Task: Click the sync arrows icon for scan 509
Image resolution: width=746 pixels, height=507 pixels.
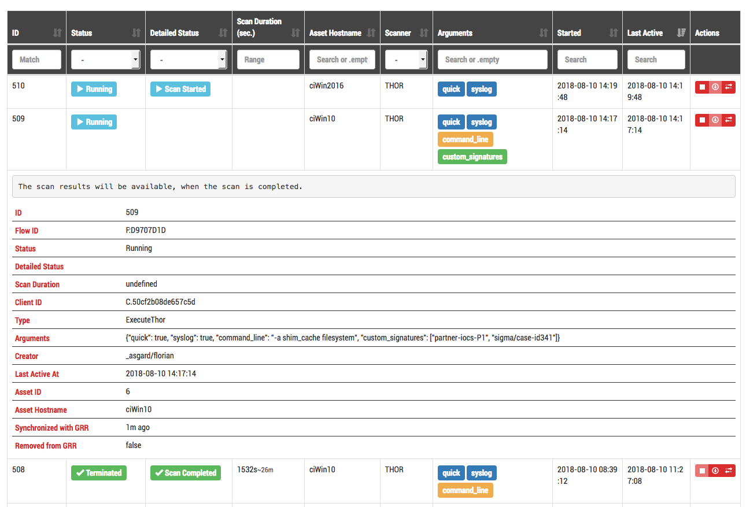Action: (729, 120)
